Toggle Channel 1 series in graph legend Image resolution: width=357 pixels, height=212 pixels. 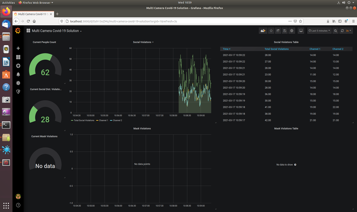tap(103, 120)
